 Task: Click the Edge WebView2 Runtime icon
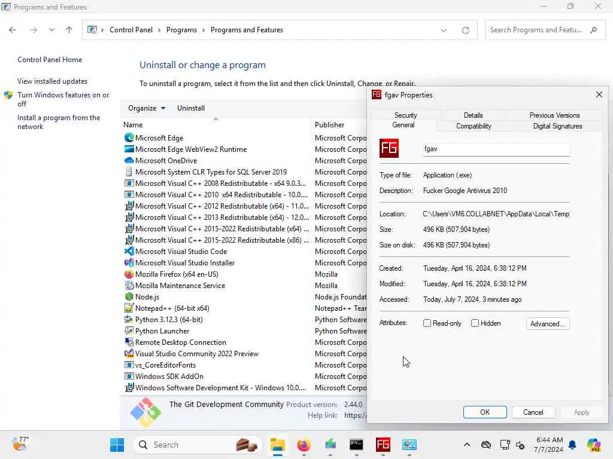tap(129, 149)
